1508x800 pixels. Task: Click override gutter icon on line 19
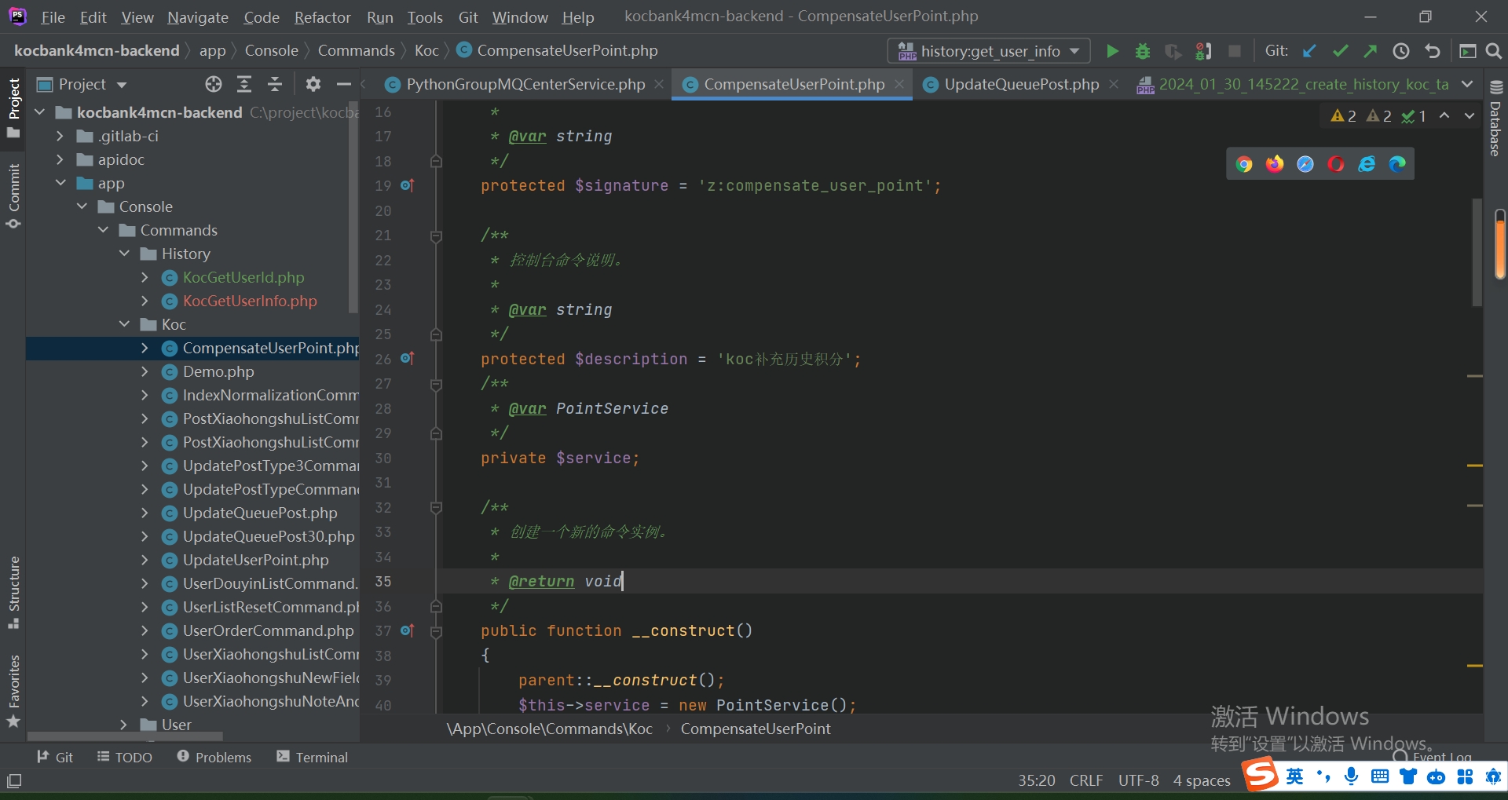[x=407, y=185]
